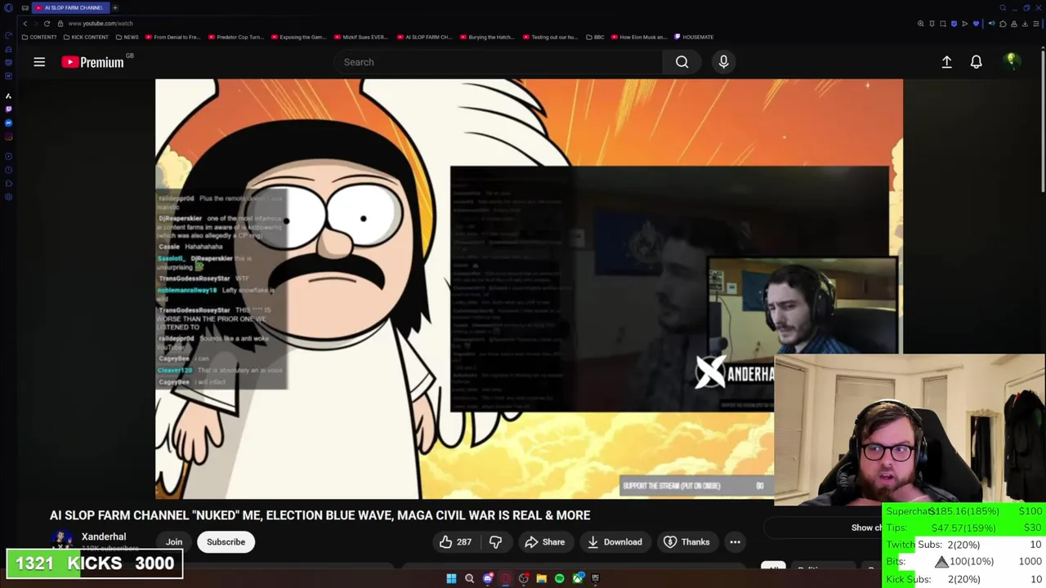The image size is (1046, 588).
Task: Open File Explorer from the taskbar
Action: pyautogui.click(x=541, y=578)
